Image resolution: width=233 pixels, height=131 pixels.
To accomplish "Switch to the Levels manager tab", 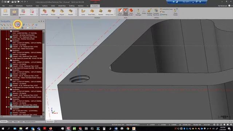I will pyautogui.click(x=21, y=122).
